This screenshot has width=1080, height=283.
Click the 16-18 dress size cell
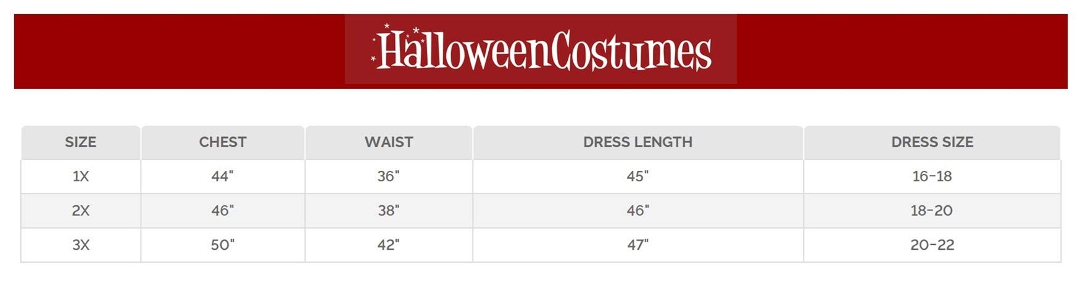click(932, 176)
